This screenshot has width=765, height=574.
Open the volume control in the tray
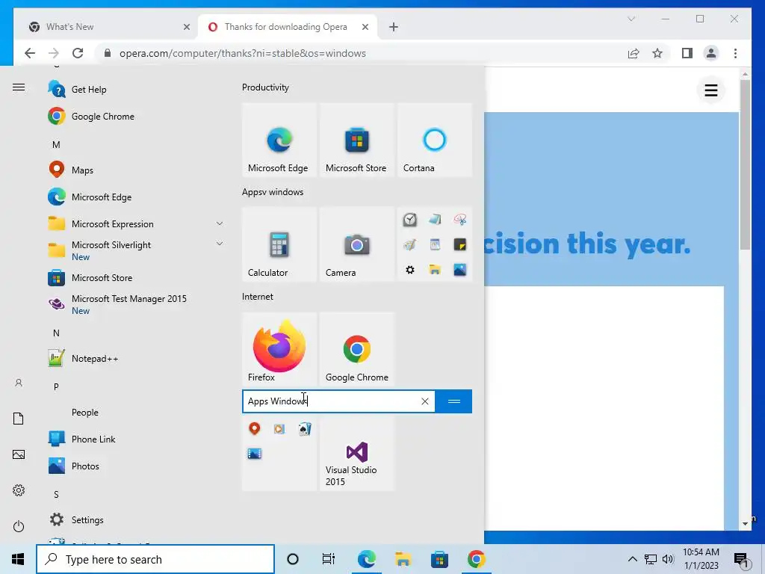pos(668,559)
